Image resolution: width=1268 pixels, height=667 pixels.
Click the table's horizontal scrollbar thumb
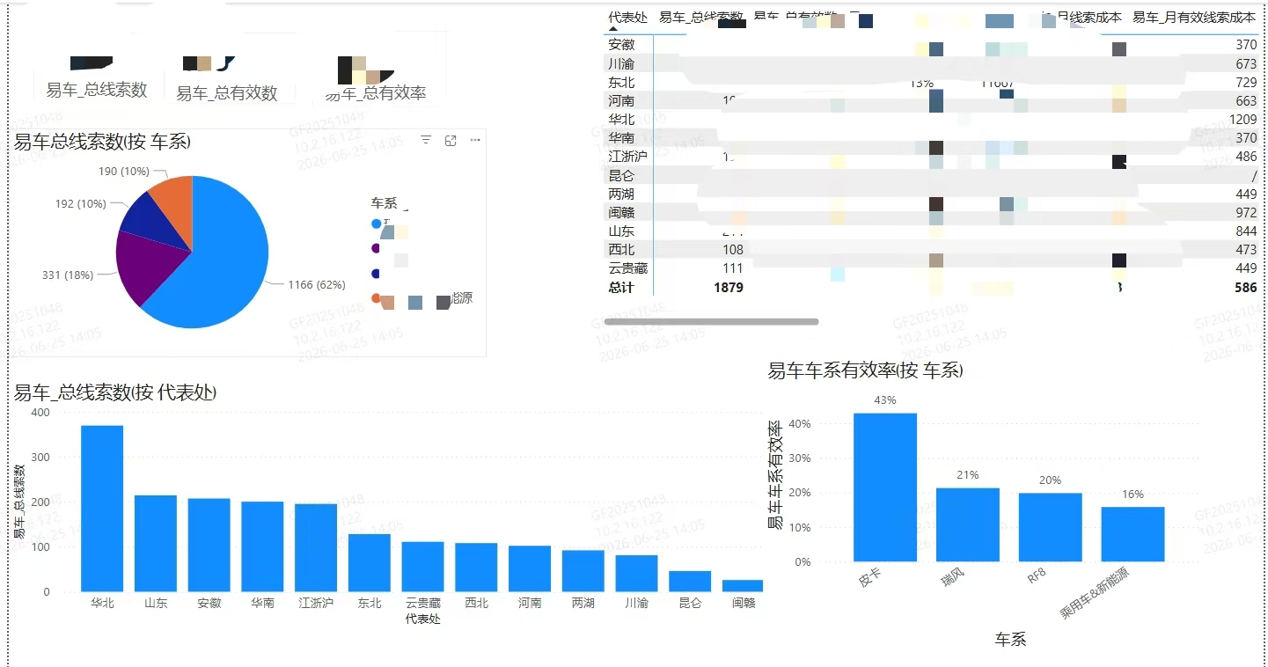pos(712,322)
